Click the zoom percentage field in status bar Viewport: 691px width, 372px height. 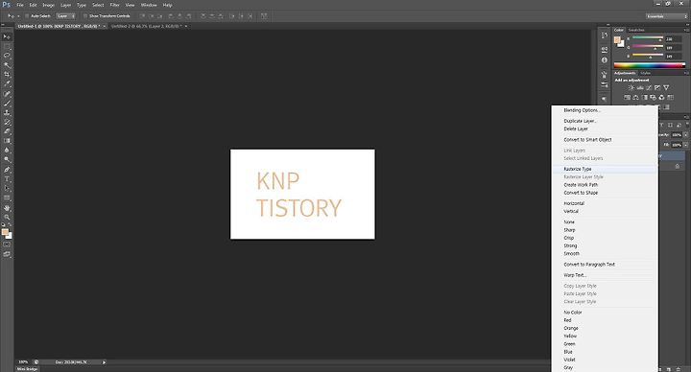[23, 362]
